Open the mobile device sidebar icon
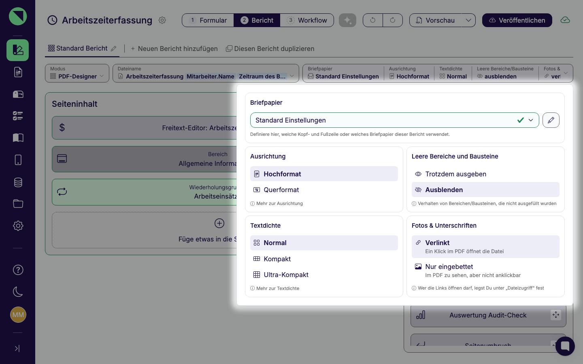This screenshot has width=583, height=364. [18, 160]
